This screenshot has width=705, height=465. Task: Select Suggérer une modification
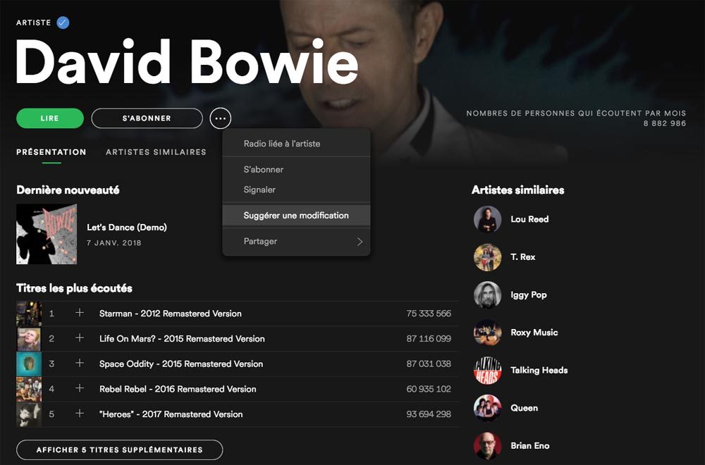coord(296,215)
